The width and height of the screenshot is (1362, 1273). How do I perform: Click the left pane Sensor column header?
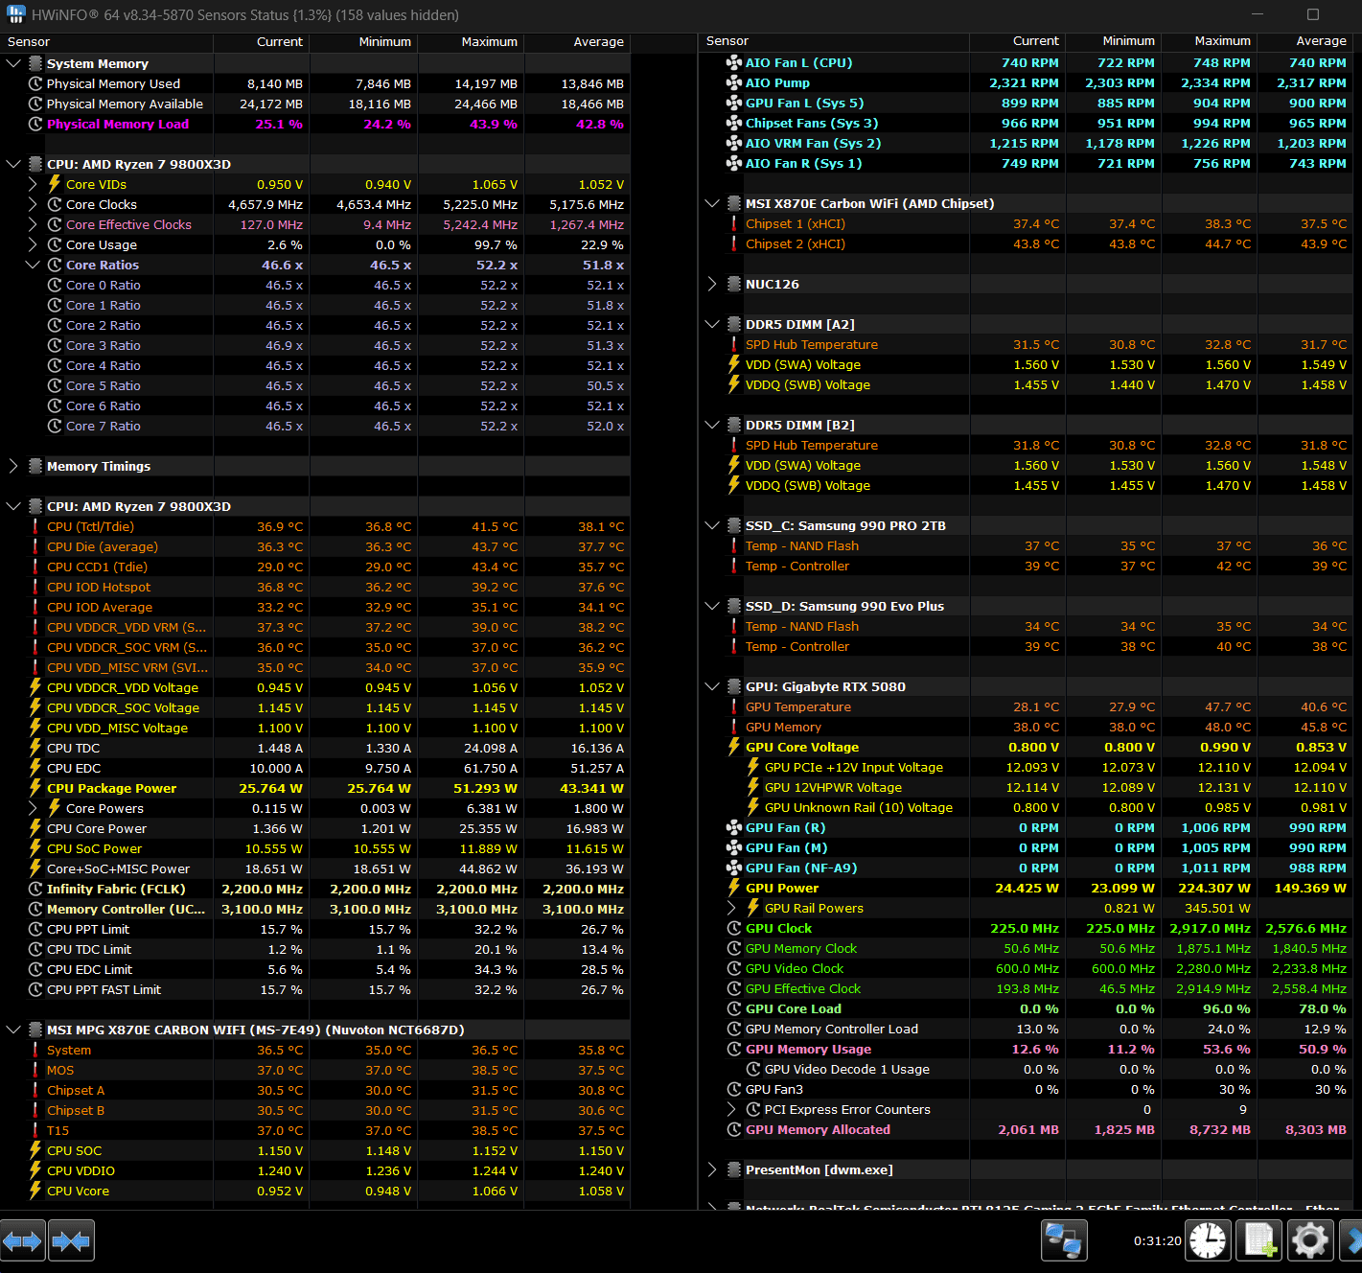pos(106,42)
